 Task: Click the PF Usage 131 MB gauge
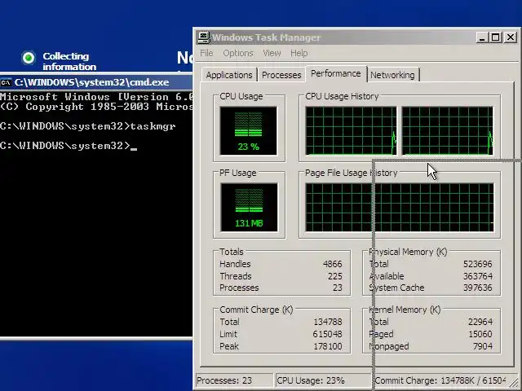coord(249,207)
